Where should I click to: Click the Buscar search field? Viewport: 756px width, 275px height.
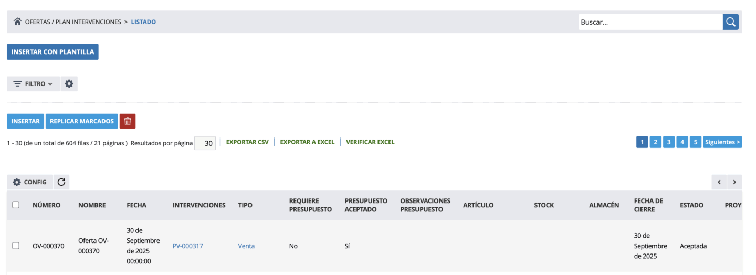[650, 22]
